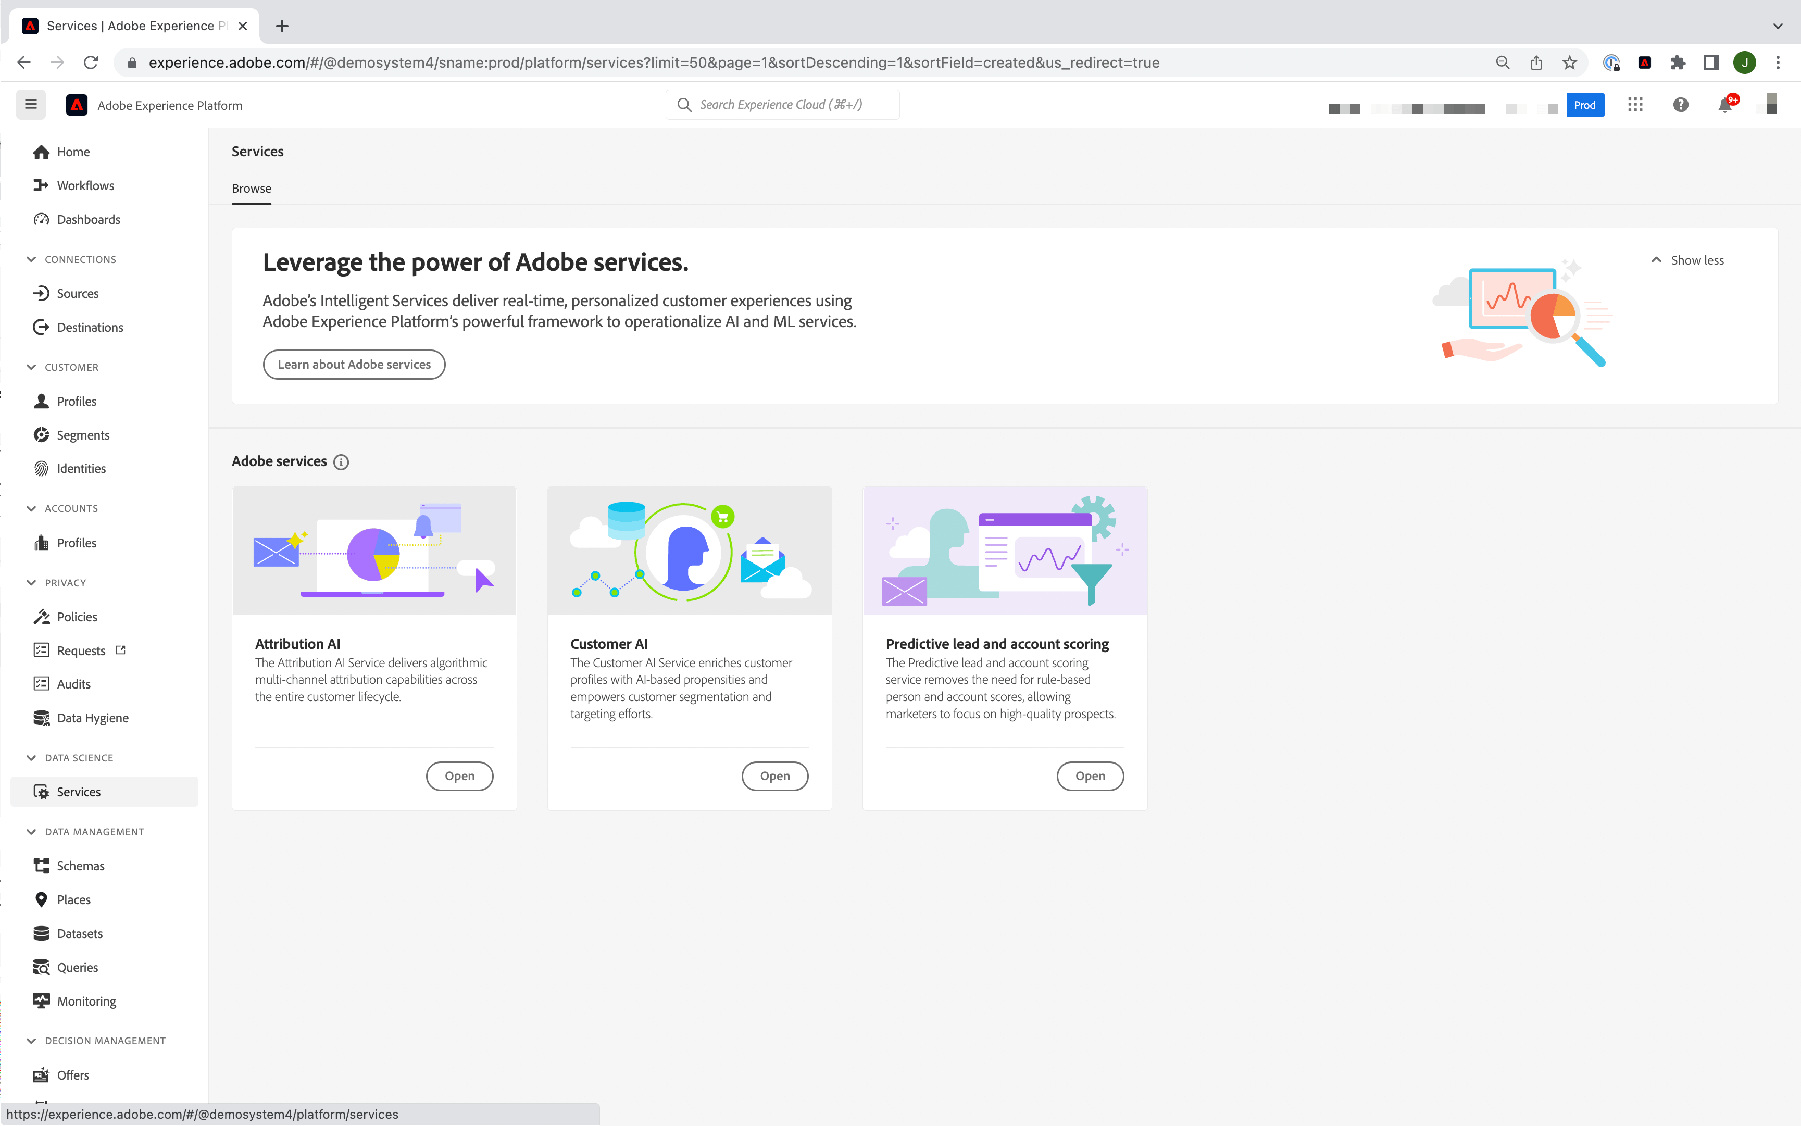Toggle the app grid switcher icon
The width and height of the screenshot is (1801, 1126).
click(1635, 105)
